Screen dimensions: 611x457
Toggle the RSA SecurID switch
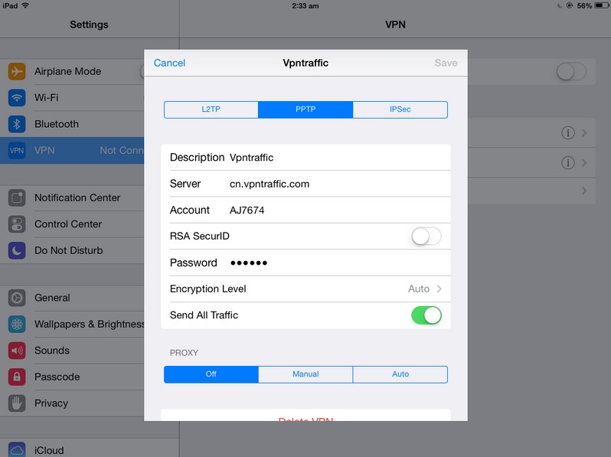coord(426,236)
